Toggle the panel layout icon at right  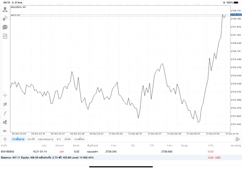click(x=237, y=139)
